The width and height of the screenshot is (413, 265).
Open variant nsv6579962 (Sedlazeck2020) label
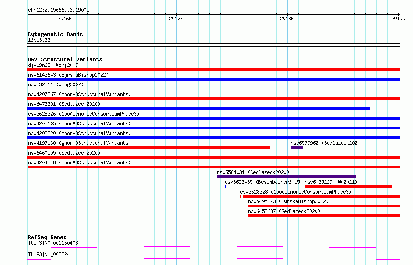pyautogui.click(x=327, y=143)
